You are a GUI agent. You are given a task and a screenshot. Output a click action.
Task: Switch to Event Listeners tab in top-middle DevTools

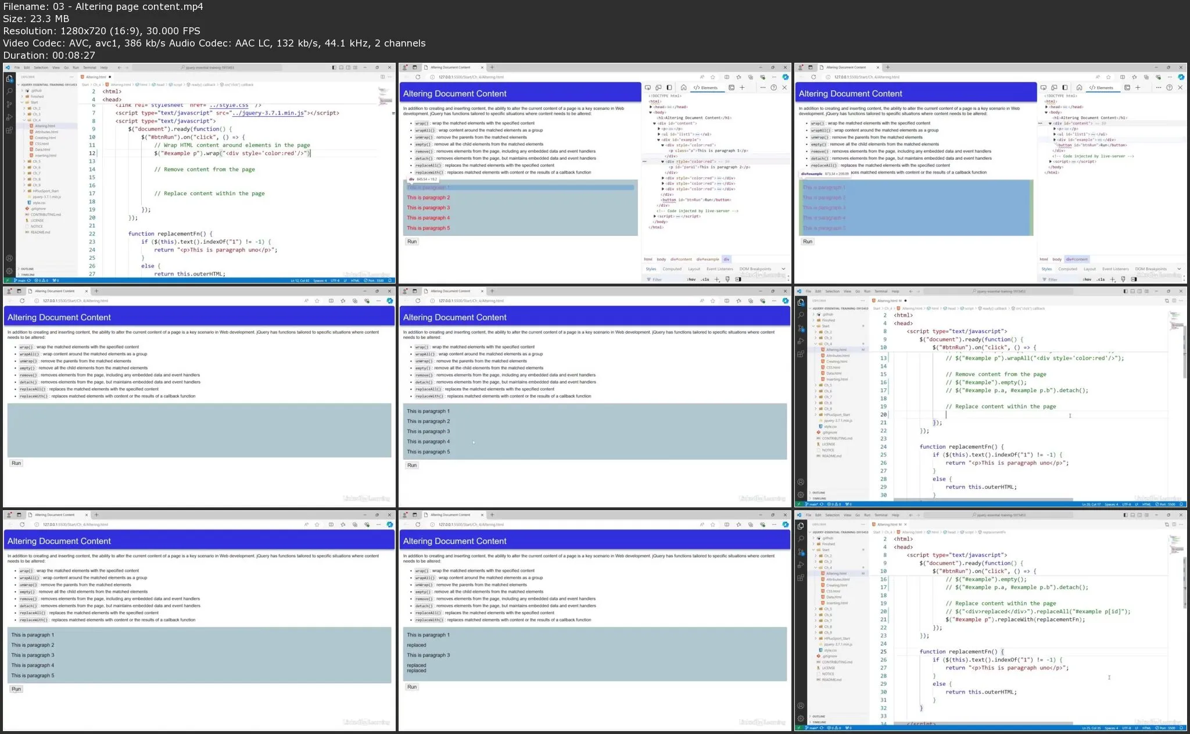[719, 269]
